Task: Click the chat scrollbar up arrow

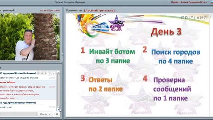Action: pyautogui.click(x=58, y=72)
